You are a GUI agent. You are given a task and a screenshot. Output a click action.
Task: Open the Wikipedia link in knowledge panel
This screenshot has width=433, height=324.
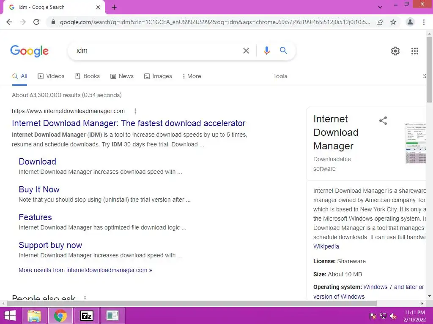coord(326,246)
